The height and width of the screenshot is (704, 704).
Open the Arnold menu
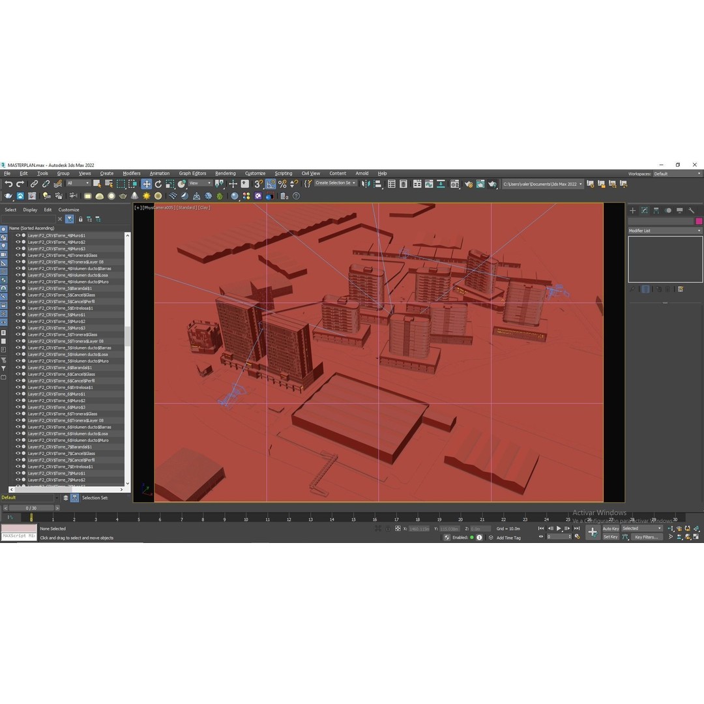[362, 173]
